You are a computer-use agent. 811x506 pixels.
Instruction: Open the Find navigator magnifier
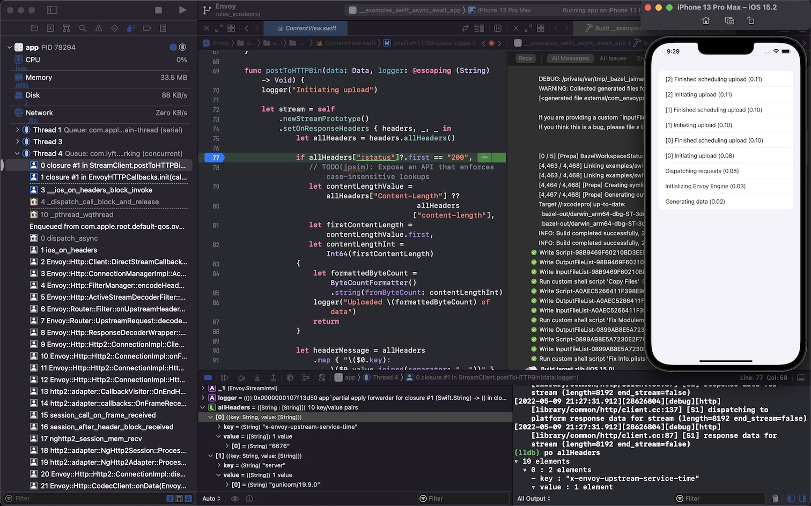83,28
